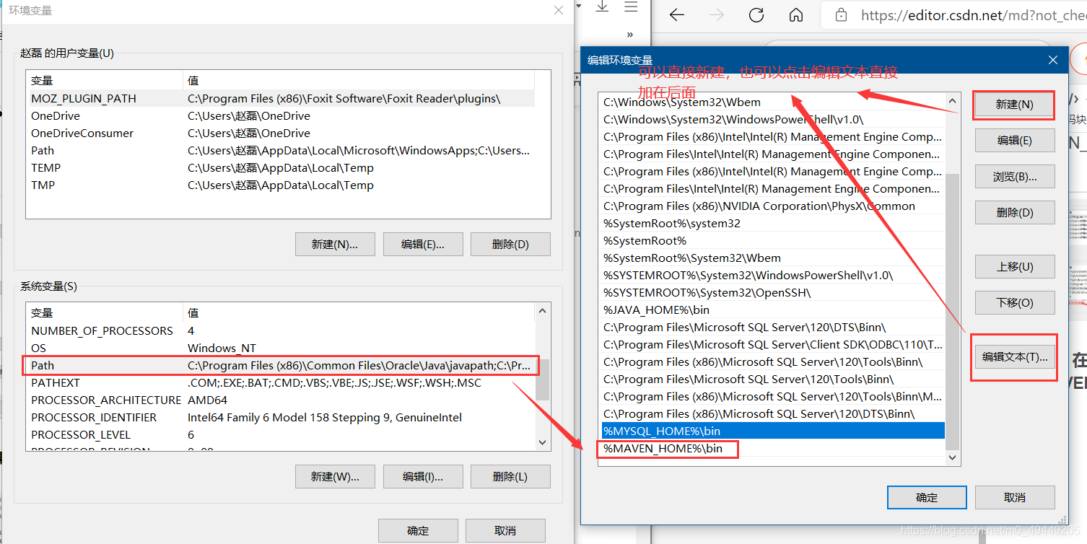Select PROCESSOR_LEVEL variable row
The image size is (1087, 544).
pyautogui.click(x=281, y=435)
